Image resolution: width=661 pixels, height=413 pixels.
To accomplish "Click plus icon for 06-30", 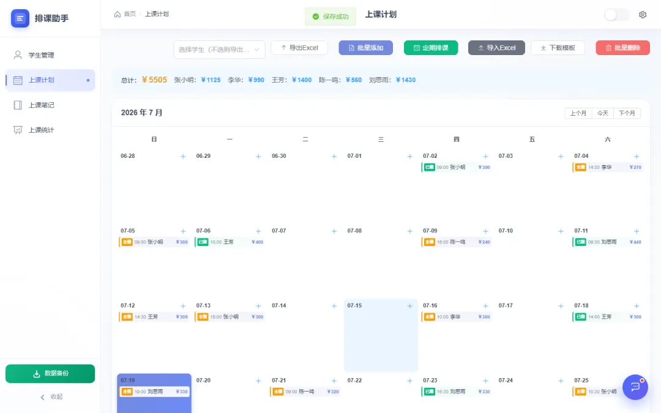I will coord(334,157).
